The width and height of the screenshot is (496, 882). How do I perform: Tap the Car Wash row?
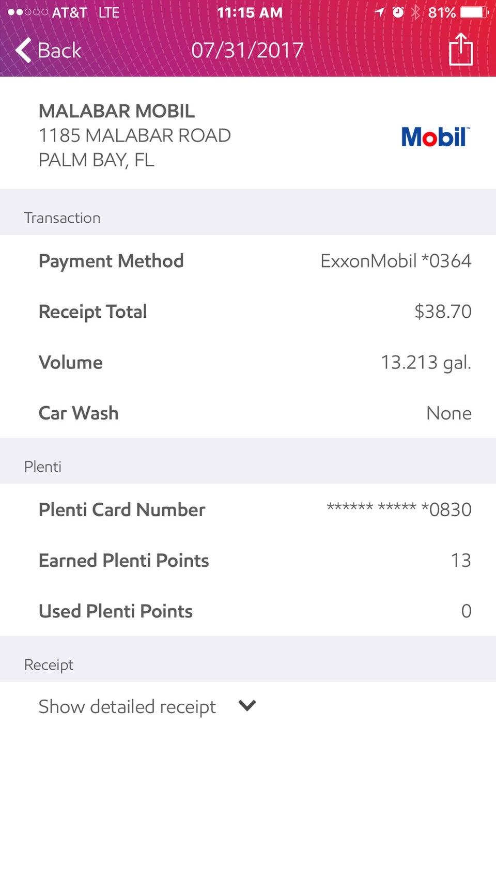click(x=248, y=413)
